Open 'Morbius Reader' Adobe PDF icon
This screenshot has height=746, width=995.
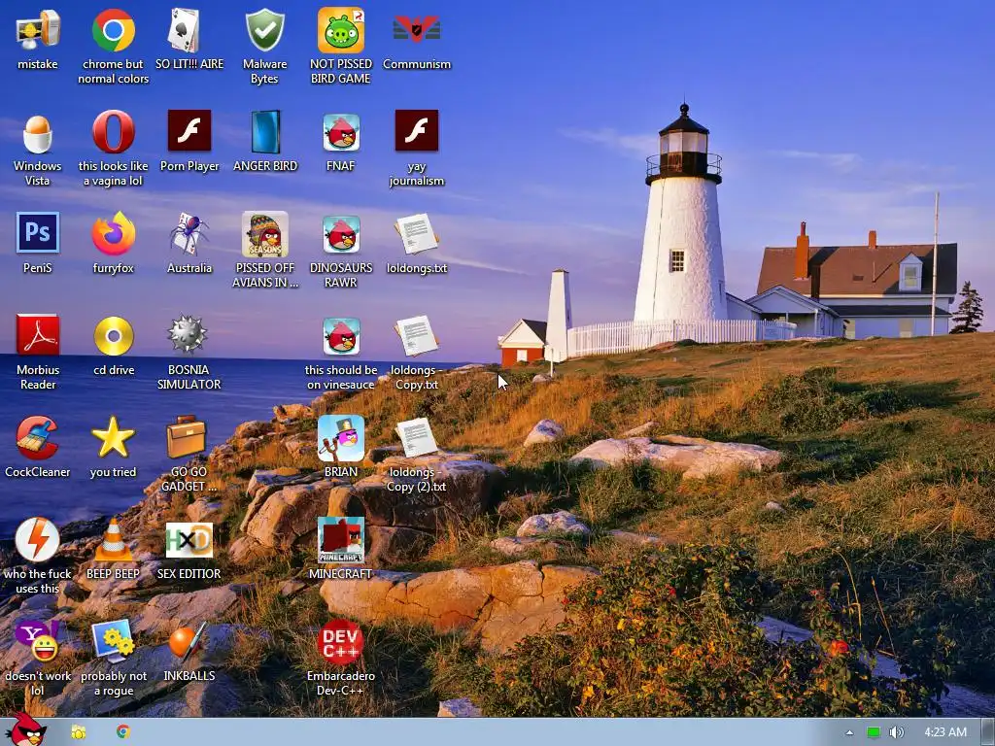coord(38,335)
